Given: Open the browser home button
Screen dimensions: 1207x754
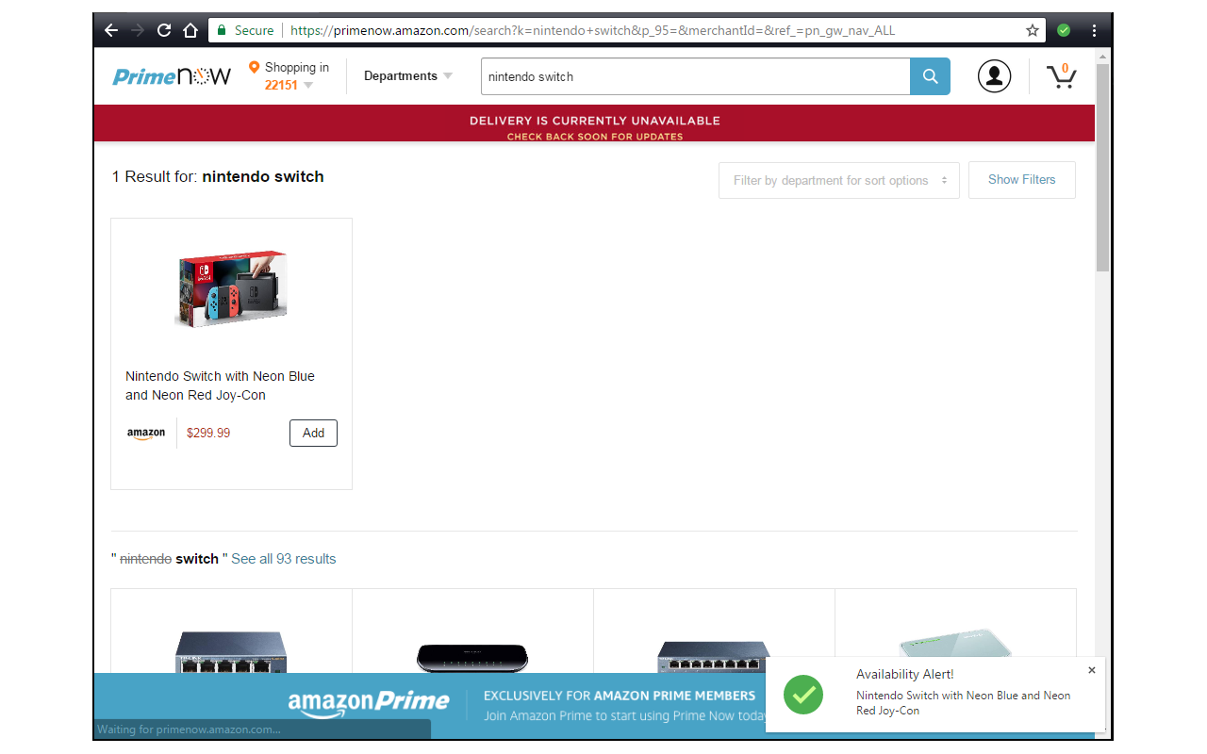Looking at the screenshot, I should pos(190,30).
